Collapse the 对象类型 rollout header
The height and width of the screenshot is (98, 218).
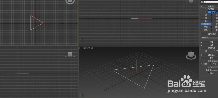click(209, 6)
